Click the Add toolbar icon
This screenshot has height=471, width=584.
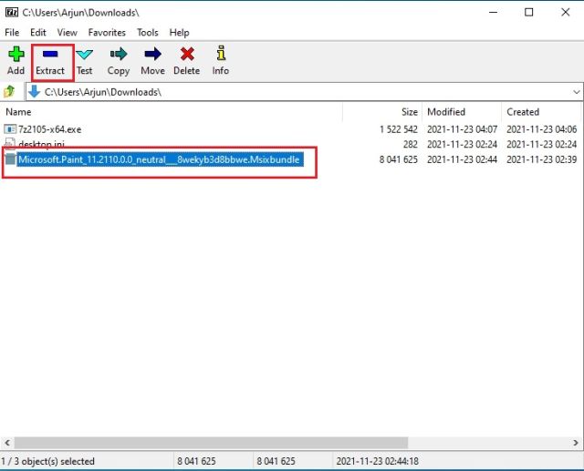(16, 55)
